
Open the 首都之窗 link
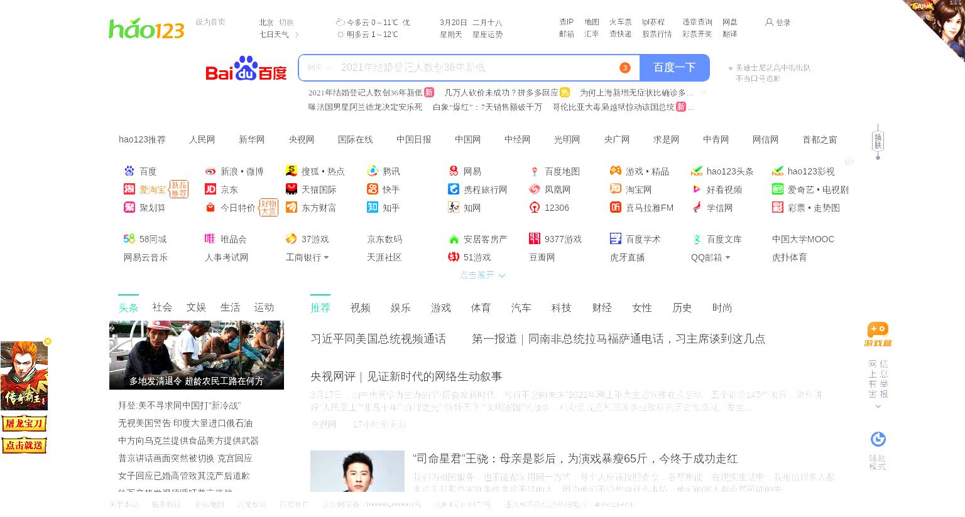click(x=820, y=139)
